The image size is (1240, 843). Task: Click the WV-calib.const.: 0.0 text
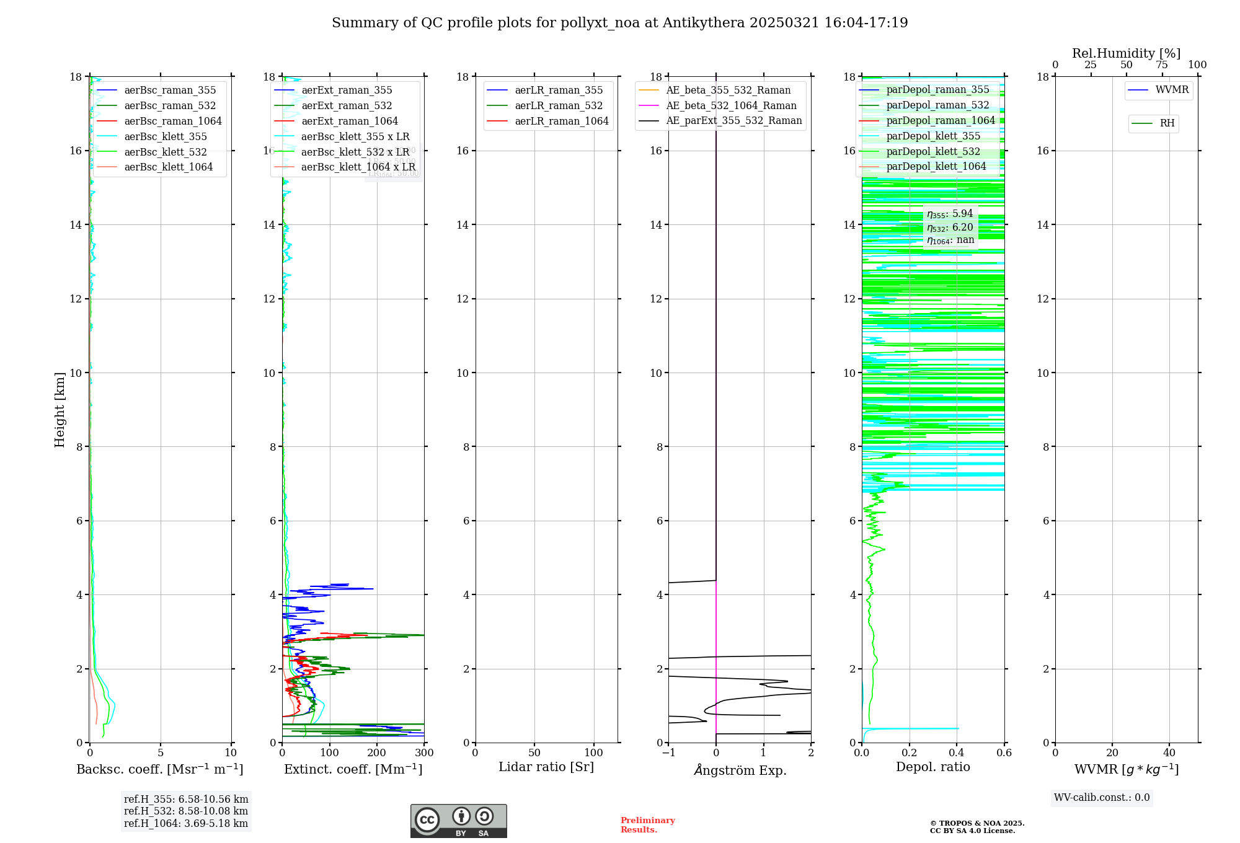click(x=1102, y=798)
